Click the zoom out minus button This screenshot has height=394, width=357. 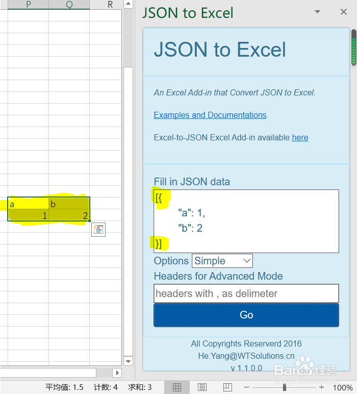[246, 387]
